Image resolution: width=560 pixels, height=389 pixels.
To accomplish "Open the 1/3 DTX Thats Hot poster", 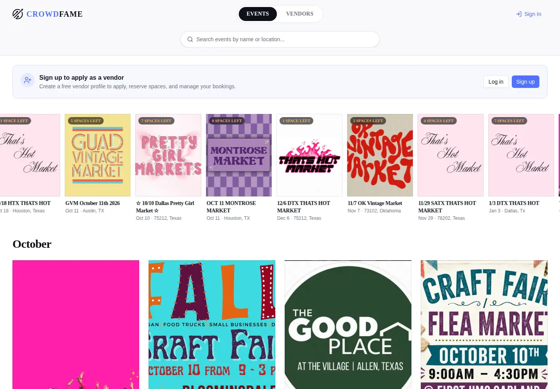I will pos(521,155).
